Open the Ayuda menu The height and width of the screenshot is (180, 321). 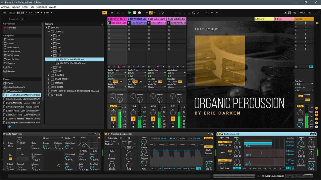(x=53, y=7)
